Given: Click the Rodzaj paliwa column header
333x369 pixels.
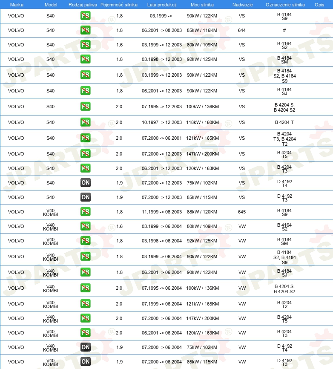Looking at the screenshot, I should pos(83,5).
